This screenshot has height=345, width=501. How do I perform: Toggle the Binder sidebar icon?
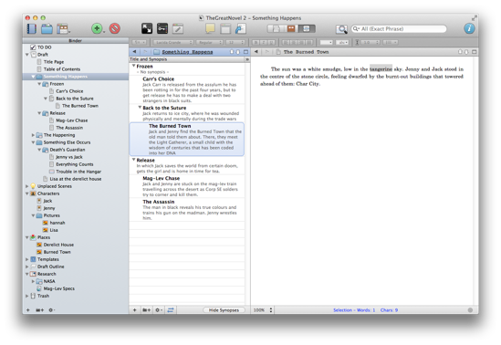point(31,29)
